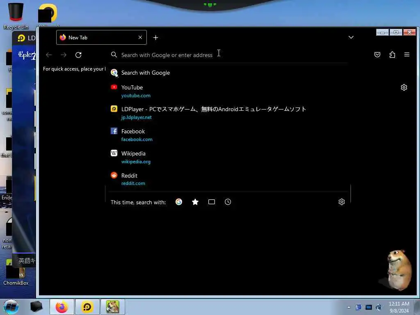Click the Firefox forward arrow
This screenshot has width=420, height=315.
64,55
